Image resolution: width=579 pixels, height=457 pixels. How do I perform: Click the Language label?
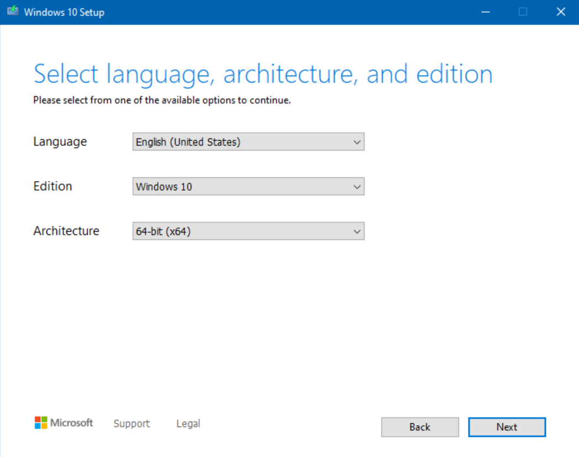point(60,142)
